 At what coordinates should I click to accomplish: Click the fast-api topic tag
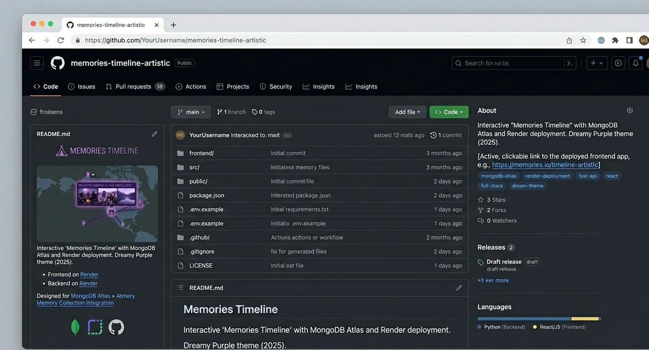[588, 176]
